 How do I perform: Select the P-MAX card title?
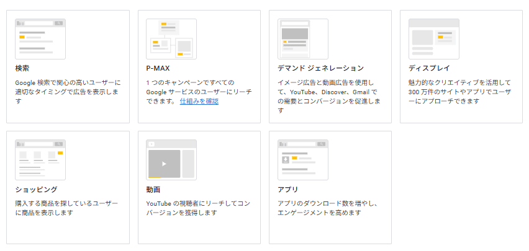pos(158,68)
